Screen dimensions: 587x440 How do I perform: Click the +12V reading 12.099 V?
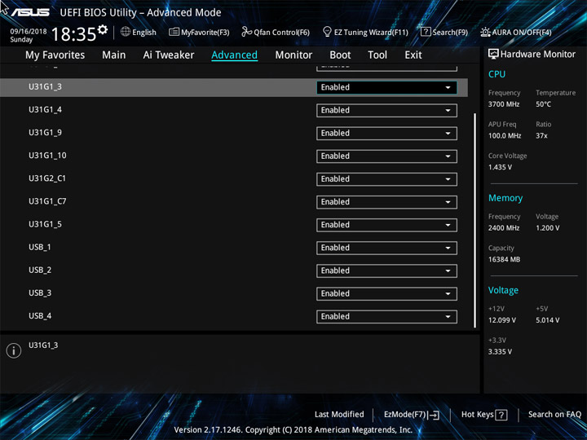click(502, 320)
